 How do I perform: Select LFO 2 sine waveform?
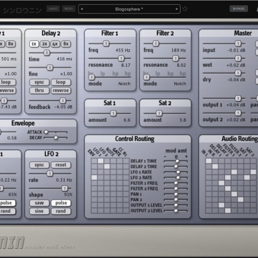pyautogui.click(x=39, y=211)
